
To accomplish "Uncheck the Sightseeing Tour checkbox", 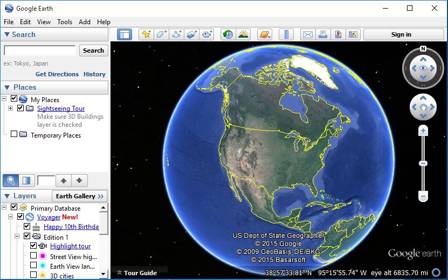I will pos(20,108).
